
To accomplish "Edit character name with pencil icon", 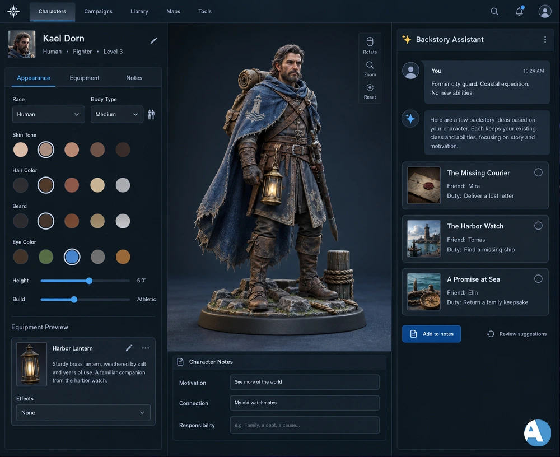I will [x=153, y=41].
